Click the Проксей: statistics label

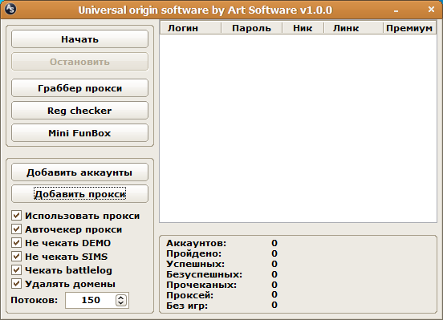coord(189,295)
